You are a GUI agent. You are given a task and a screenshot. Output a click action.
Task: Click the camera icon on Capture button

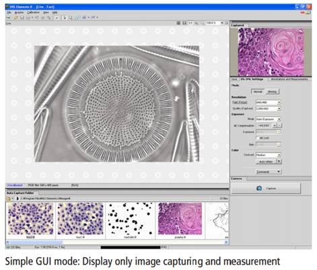259,189
